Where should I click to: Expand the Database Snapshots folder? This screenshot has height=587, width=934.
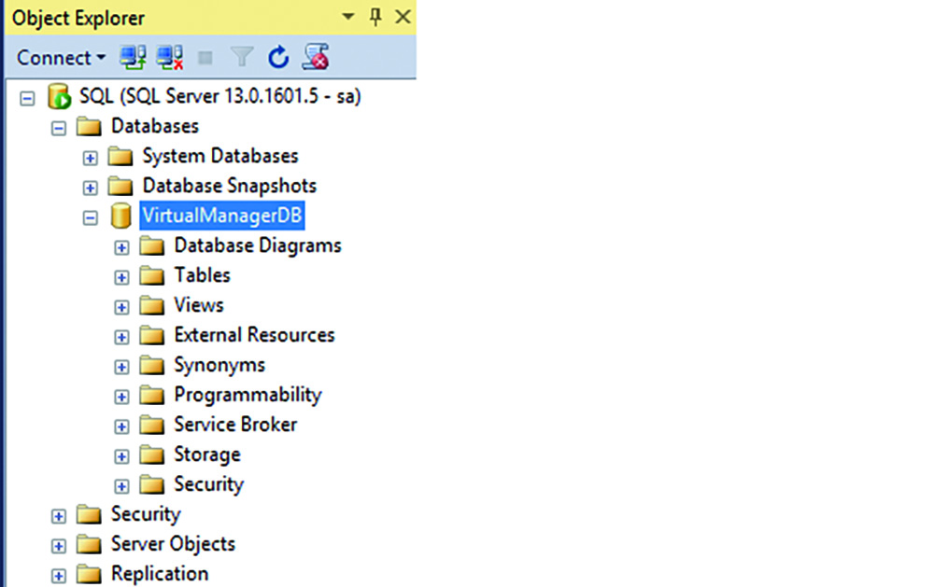(90, 188)
